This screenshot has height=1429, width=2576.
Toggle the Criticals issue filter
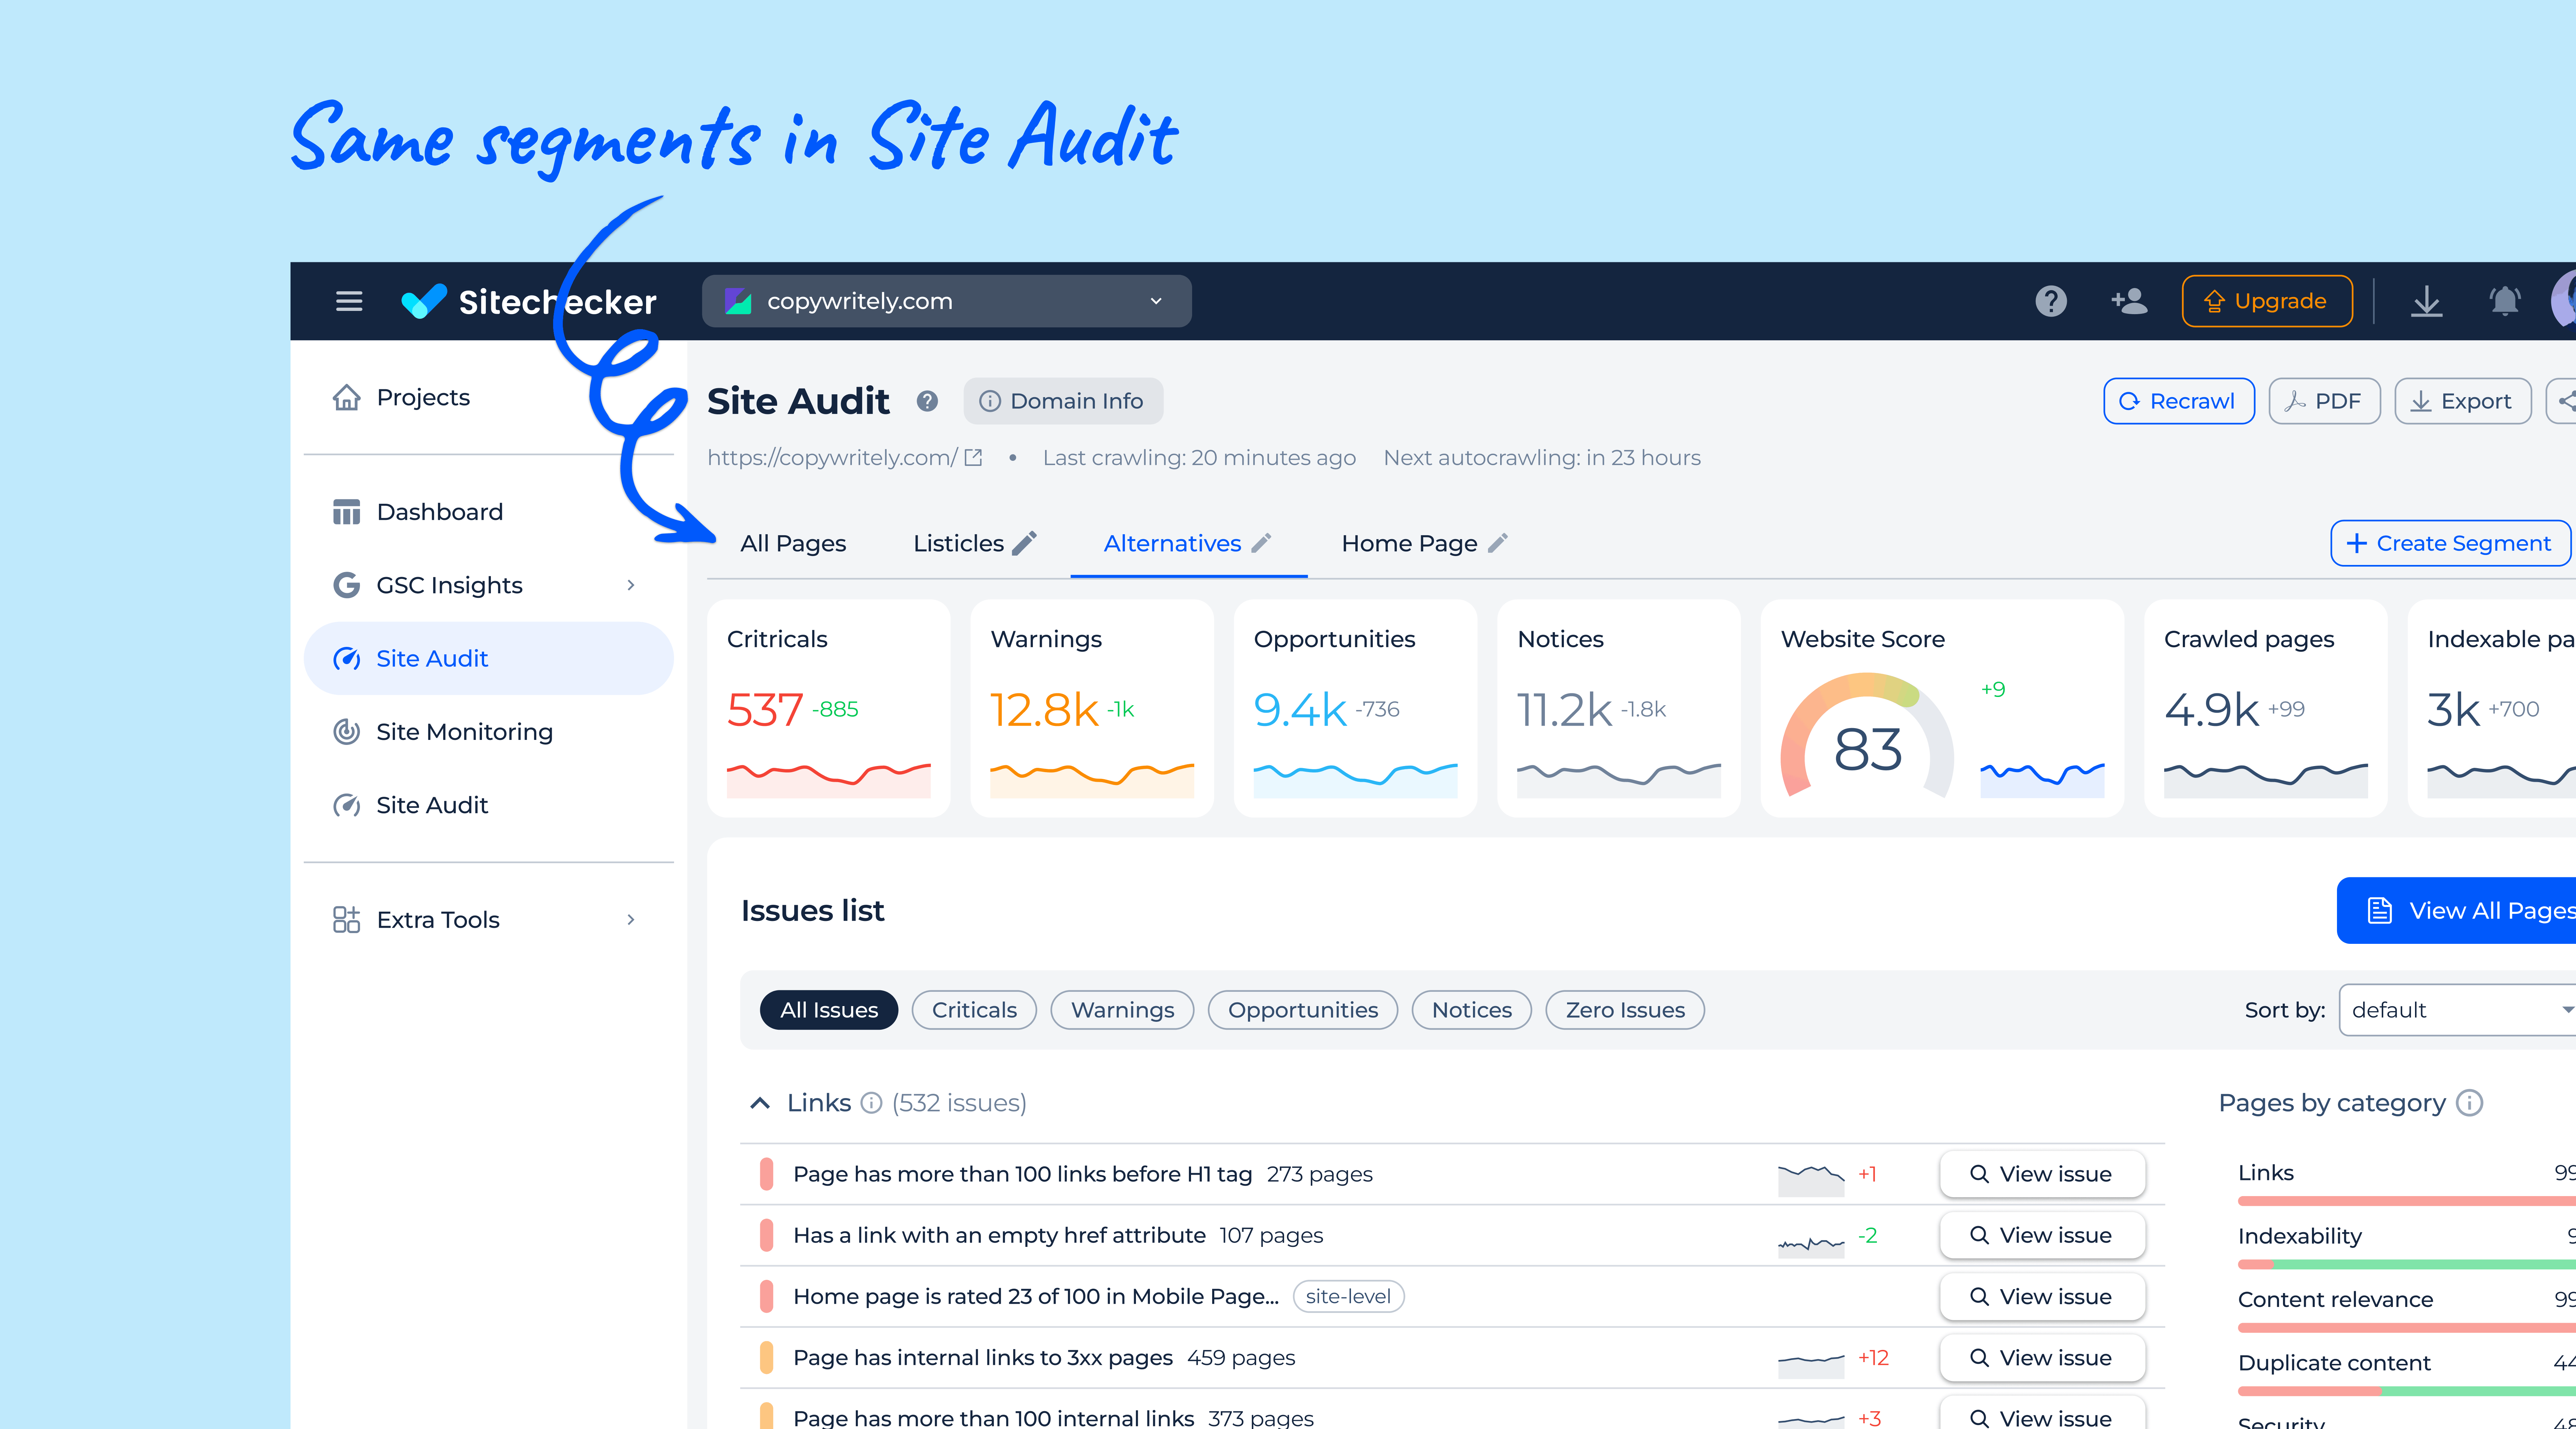point(974,1010)
